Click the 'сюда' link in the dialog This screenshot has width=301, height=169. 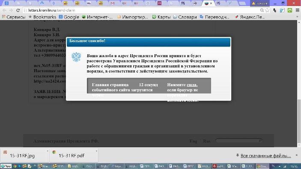(191, 85)
